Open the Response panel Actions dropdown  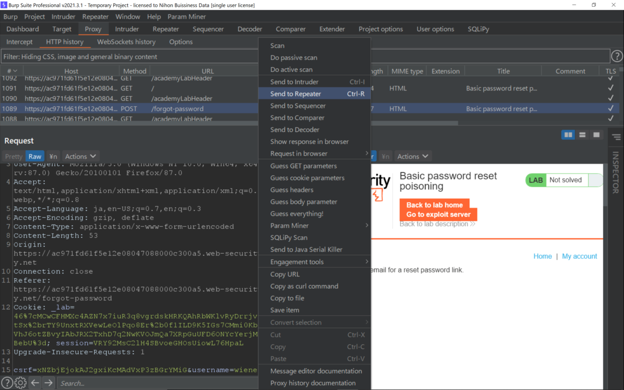(x=413, y=156)
